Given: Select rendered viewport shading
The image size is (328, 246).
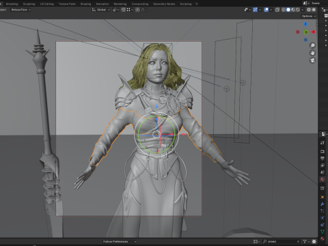Looking at the screenshot, I should pos(298,10).
